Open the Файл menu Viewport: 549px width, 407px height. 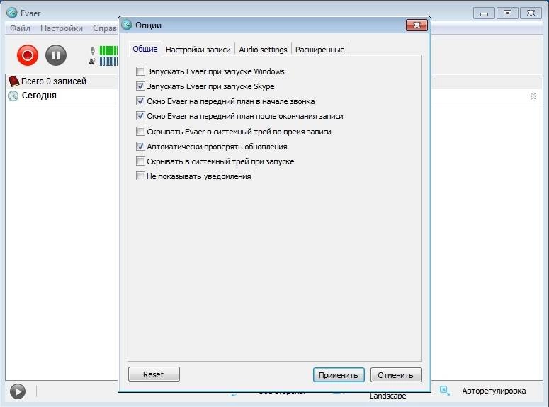click(x=20, y=28)
